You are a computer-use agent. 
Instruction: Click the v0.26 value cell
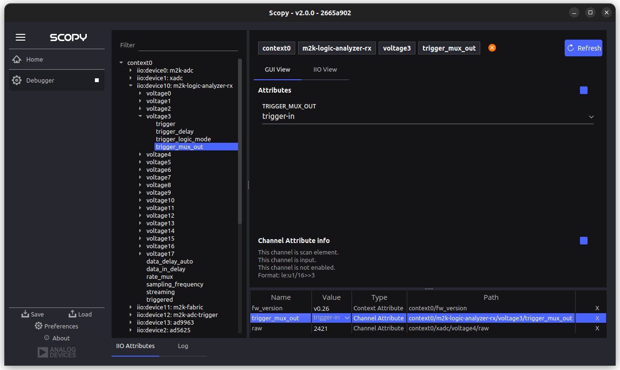coord(331,308)
